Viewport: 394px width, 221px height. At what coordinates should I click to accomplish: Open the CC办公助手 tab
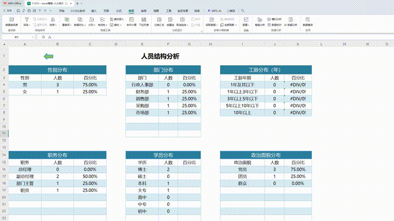pos(78,11)
